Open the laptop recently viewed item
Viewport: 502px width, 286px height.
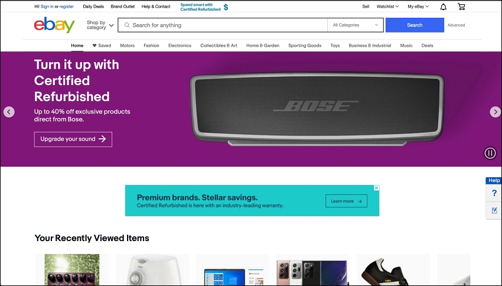click(233, 269)
